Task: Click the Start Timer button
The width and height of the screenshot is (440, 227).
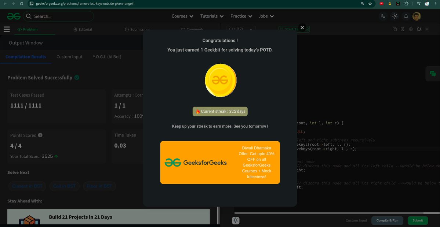Action: click(294, 29)
